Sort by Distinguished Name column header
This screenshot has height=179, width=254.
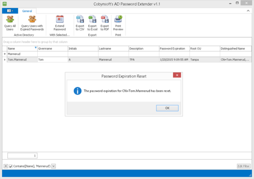pos(236,49)
